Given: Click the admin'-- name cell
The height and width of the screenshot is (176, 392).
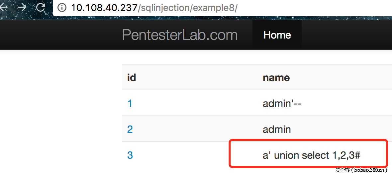Looking at the screenshot, I should [282, 103].
